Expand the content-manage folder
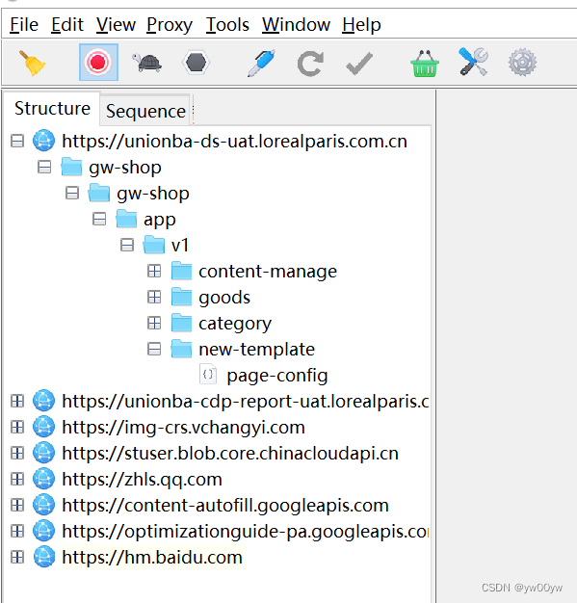The height and width of the screenshot is (603, 577). point(154,271)
